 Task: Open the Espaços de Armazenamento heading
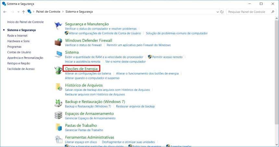coord(89,114)
